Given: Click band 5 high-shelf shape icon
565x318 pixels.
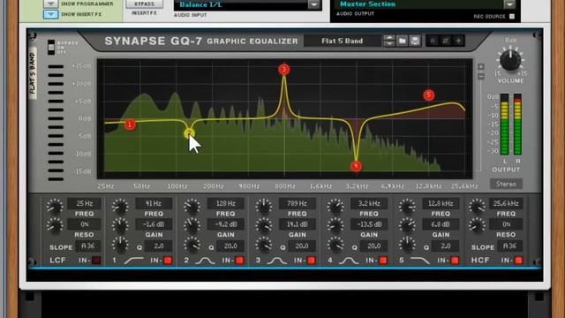Looking at the screenshot, I should tap(420, 261).
